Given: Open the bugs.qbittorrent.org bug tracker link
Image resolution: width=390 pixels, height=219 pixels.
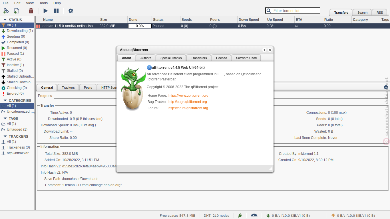Looking at the screenshot, I should [x=188, y=102].
